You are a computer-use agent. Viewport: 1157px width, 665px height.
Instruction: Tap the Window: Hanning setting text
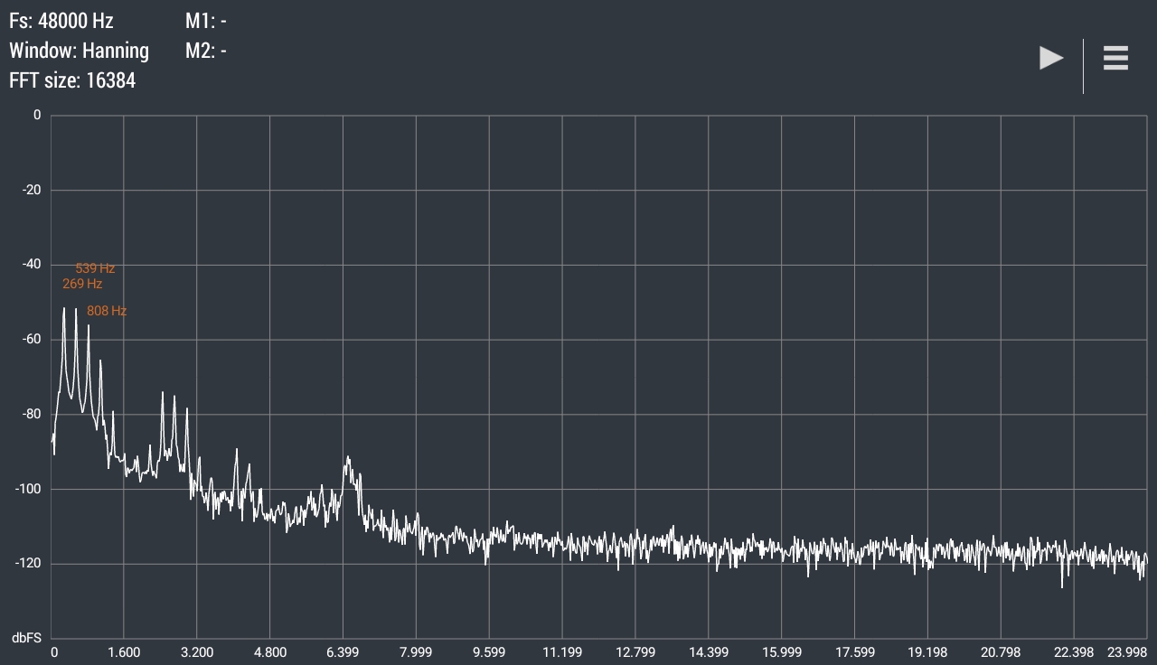[79, 51]
